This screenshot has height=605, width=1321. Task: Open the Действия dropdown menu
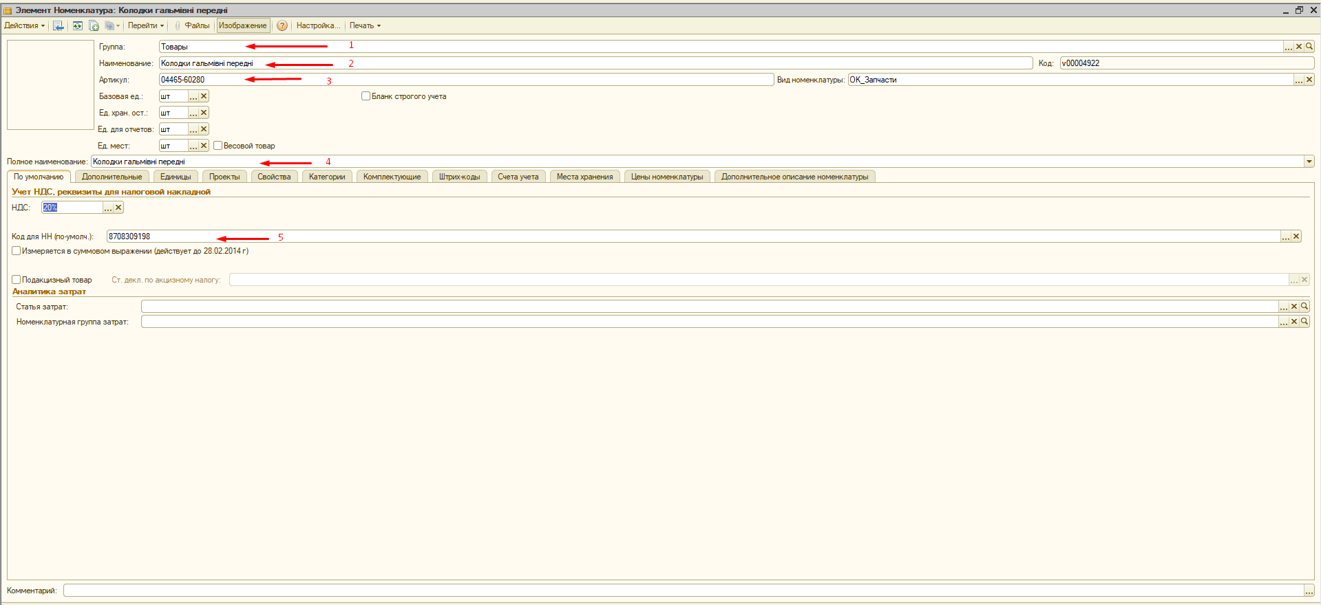pos(24,26)
